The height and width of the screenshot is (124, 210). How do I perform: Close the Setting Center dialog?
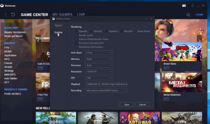[151, 19]
